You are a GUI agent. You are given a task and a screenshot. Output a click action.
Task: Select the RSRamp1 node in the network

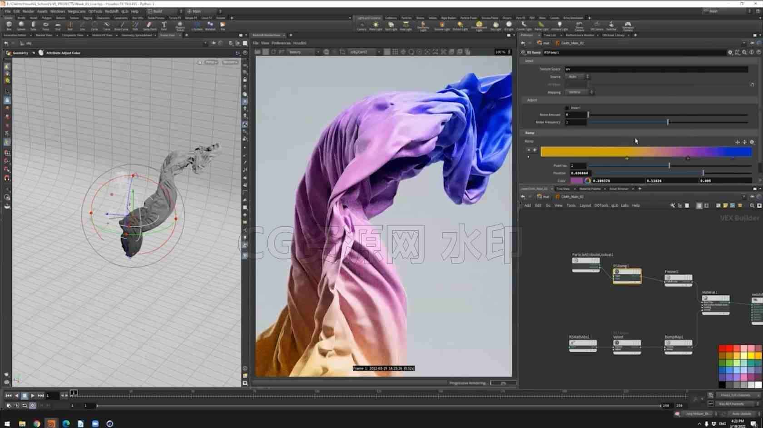click(627, 275)
